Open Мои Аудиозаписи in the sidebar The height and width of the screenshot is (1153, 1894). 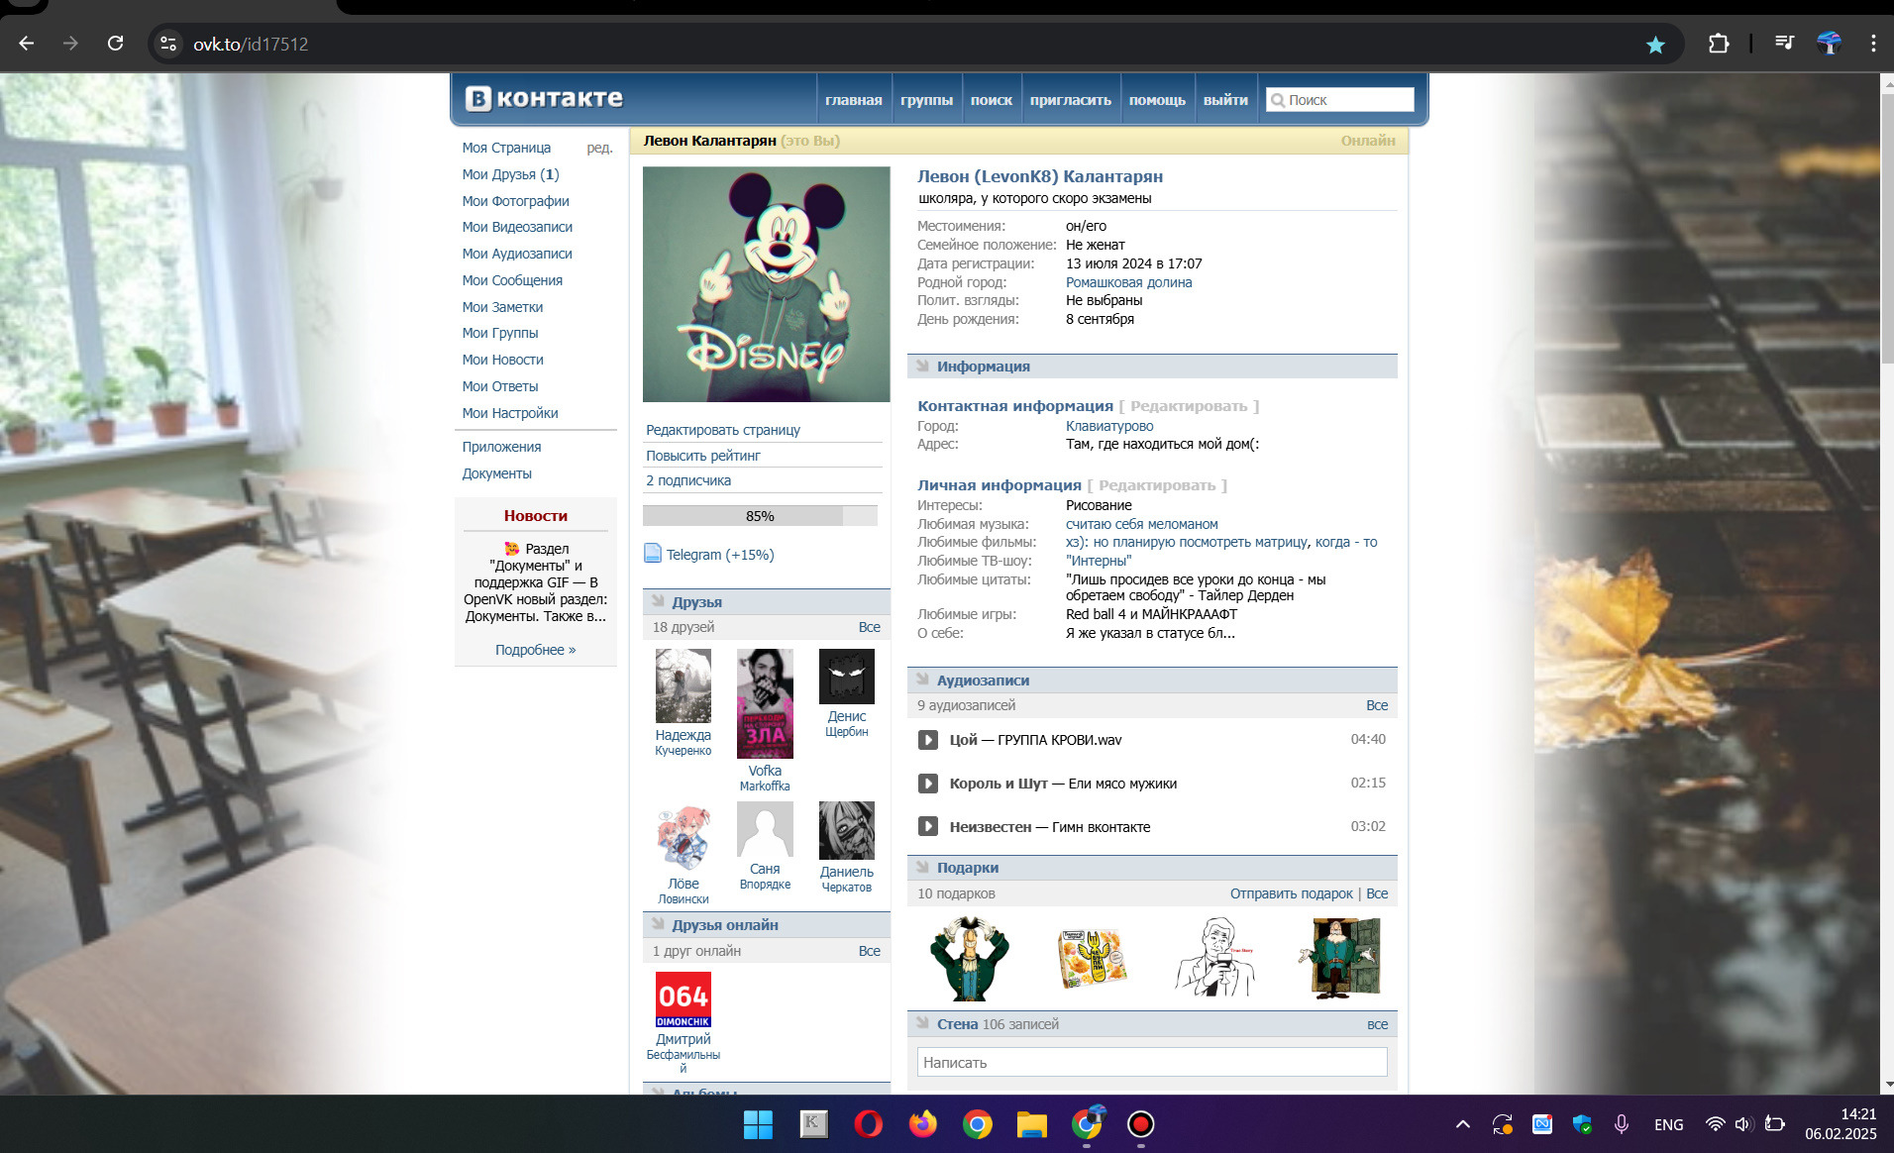tap(517, 254)
